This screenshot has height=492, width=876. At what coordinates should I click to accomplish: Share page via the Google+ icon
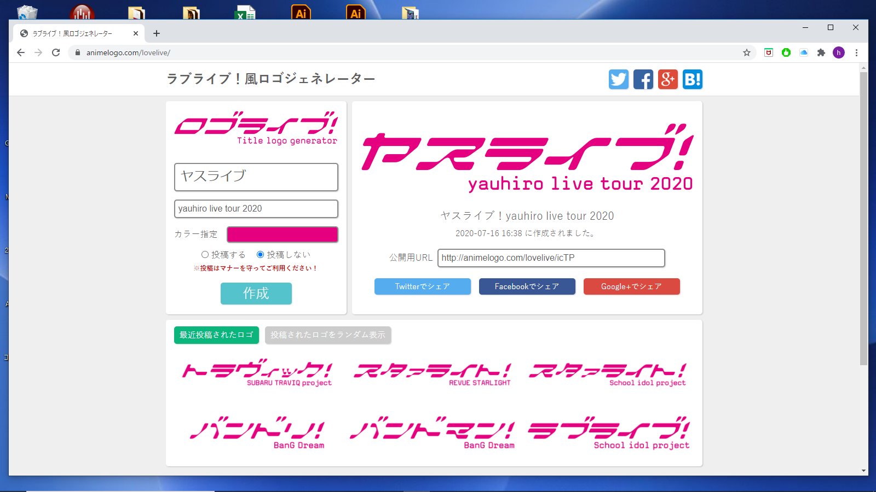[x=668, y=79]
